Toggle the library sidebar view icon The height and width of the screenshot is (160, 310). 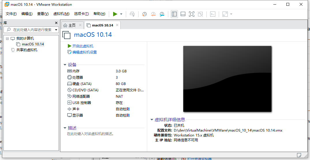pyautogui.click(x=174, y=14)
